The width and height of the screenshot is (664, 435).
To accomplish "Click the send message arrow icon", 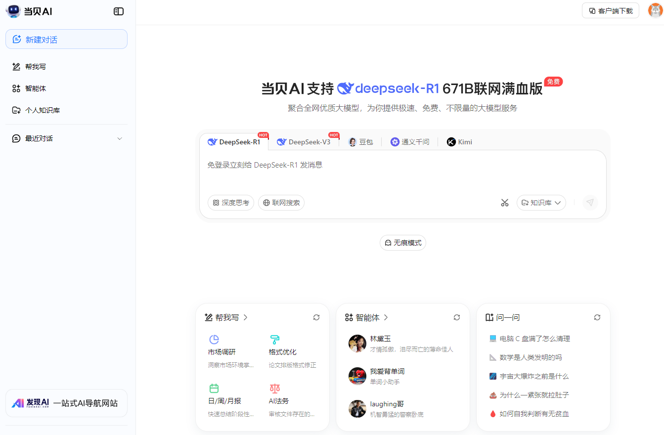I will point(590,203).
